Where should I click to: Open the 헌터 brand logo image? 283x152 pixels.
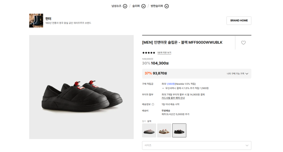36,21
